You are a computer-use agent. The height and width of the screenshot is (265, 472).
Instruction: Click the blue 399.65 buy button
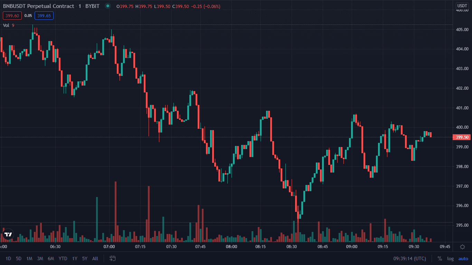(44, 16)
